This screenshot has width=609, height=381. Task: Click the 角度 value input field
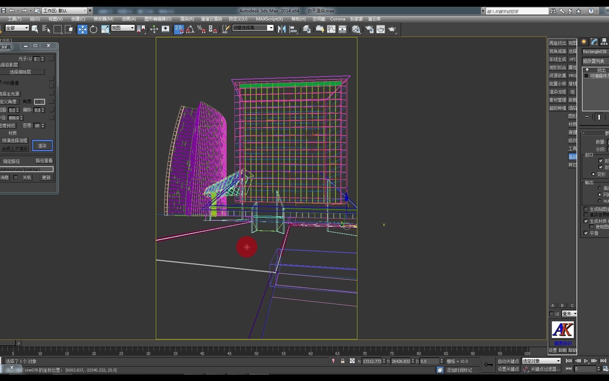click(39, 102)
